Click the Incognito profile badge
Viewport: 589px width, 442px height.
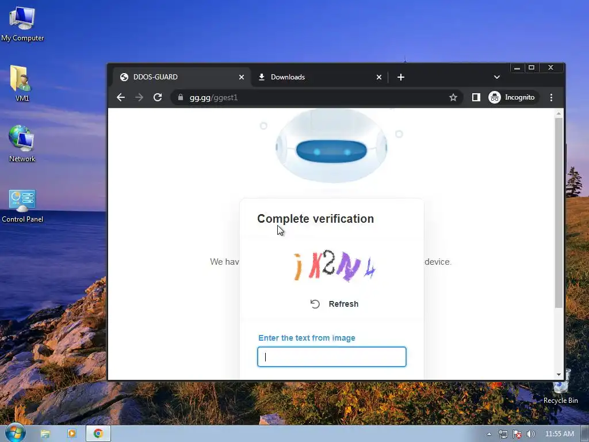[512, 97]
